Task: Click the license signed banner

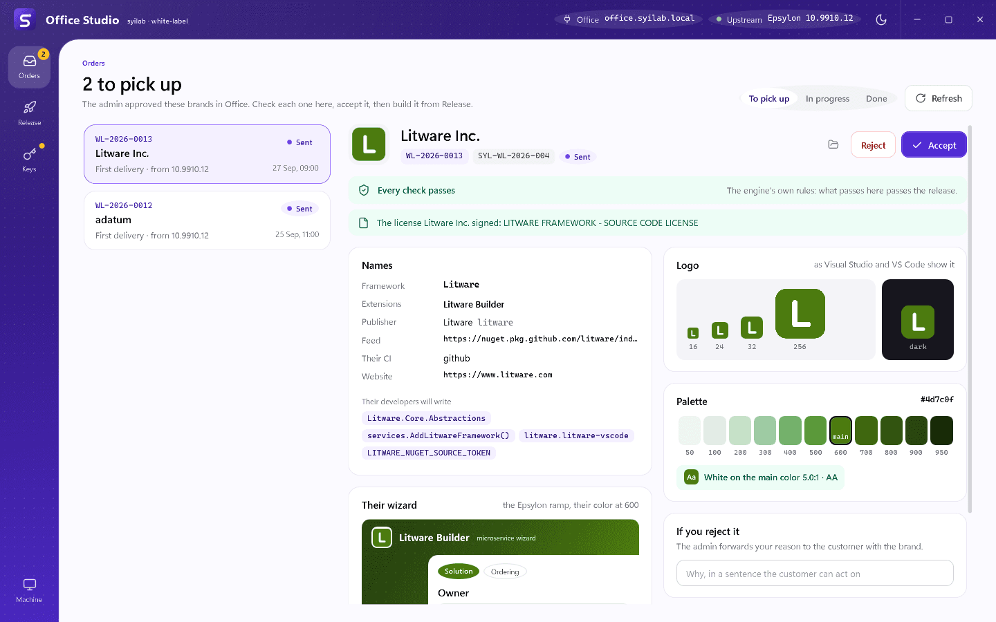Action: pyautogui.click(x=657, y=223)
